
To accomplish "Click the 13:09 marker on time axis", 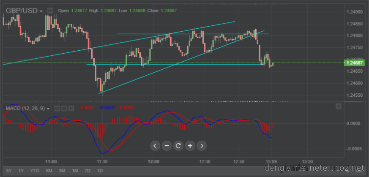I will click(271, 161).
